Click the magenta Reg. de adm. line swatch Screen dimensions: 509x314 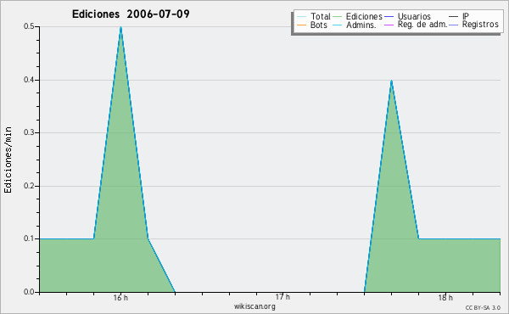(x=389, y=25)
